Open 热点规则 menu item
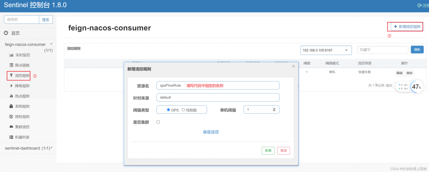 pyautogui.click(x=22, y=96)
